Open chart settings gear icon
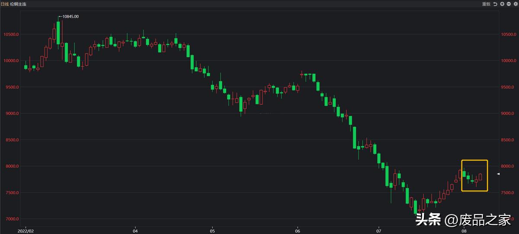519x234 pixels. (516, 4)
